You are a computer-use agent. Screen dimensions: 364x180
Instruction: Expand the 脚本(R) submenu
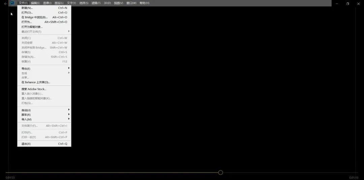pos(26,115)
